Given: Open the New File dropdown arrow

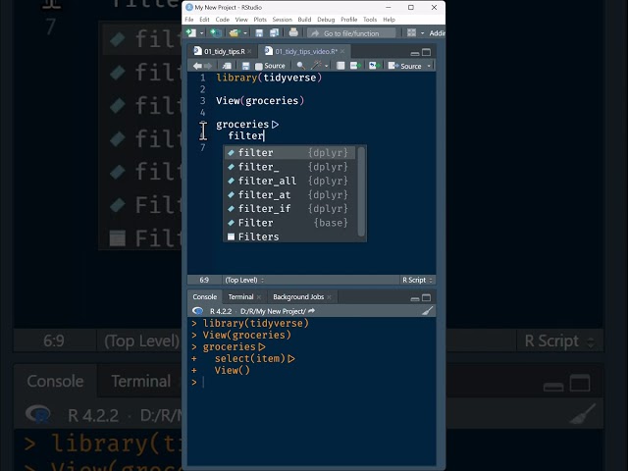Looking at the screenshot, I should [201, 33].
